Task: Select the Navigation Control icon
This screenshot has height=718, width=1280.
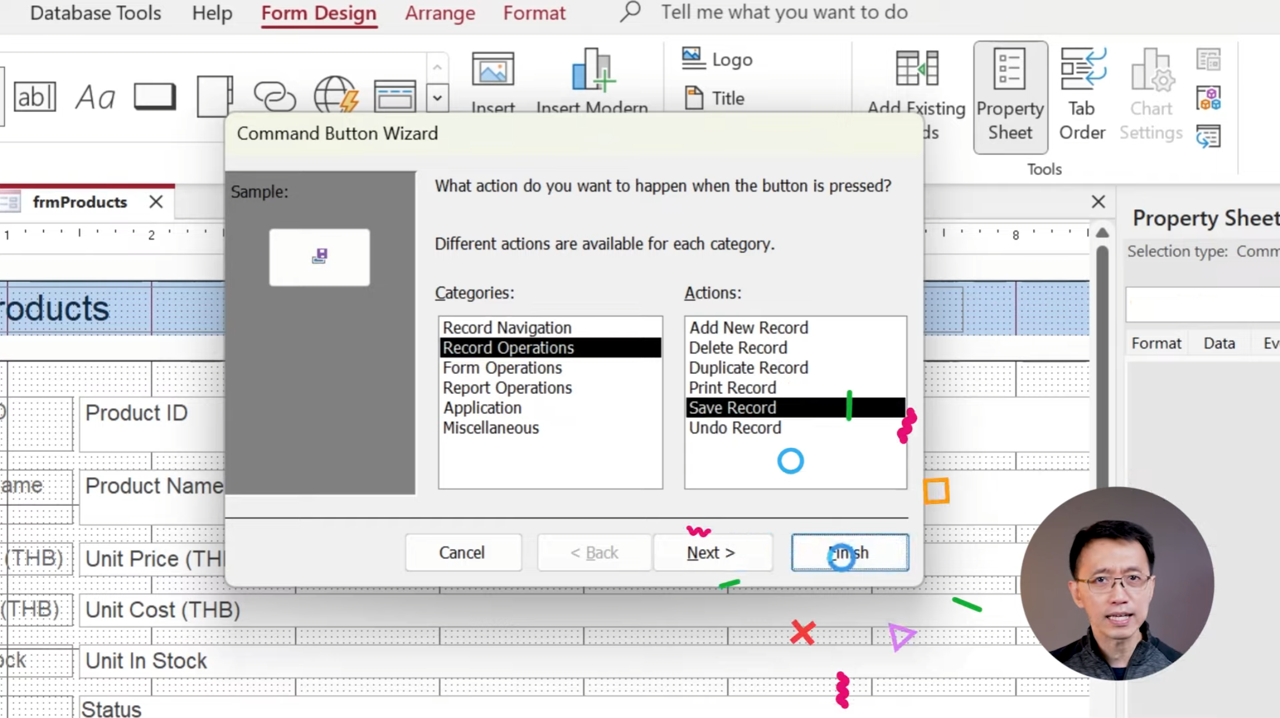Action: point(395,97)
